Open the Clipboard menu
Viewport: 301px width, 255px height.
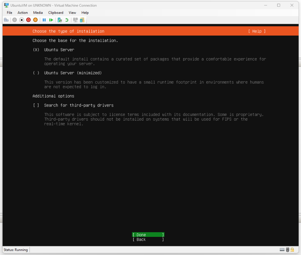coord(56,13)
